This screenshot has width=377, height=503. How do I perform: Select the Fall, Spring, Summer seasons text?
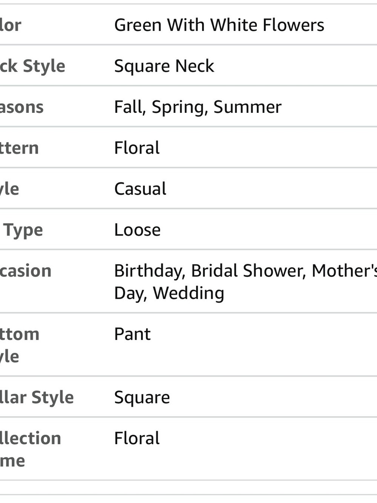(x=198, y=108)
